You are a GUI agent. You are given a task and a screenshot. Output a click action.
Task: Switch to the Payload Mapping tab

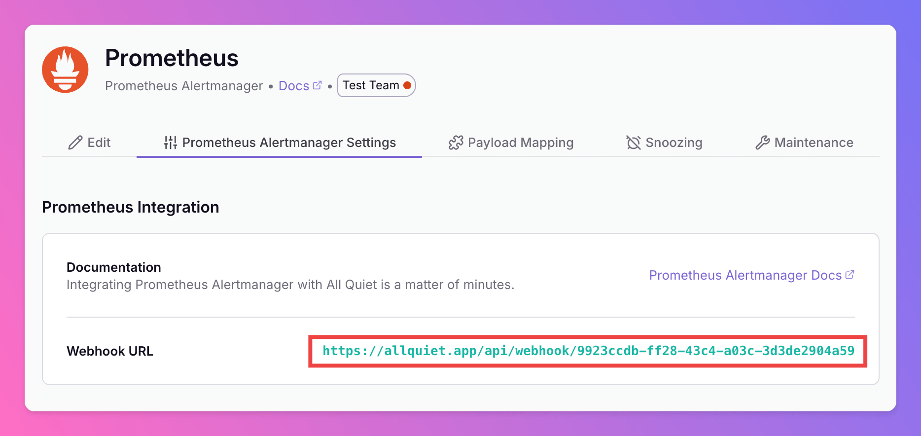[x=511, y=143]
